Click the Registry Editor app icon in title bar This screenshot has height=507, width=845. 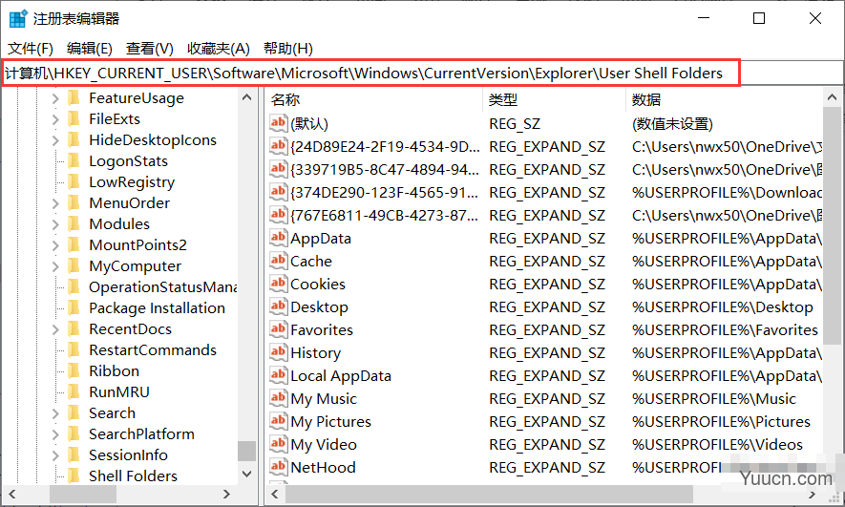tap(18, 19)
